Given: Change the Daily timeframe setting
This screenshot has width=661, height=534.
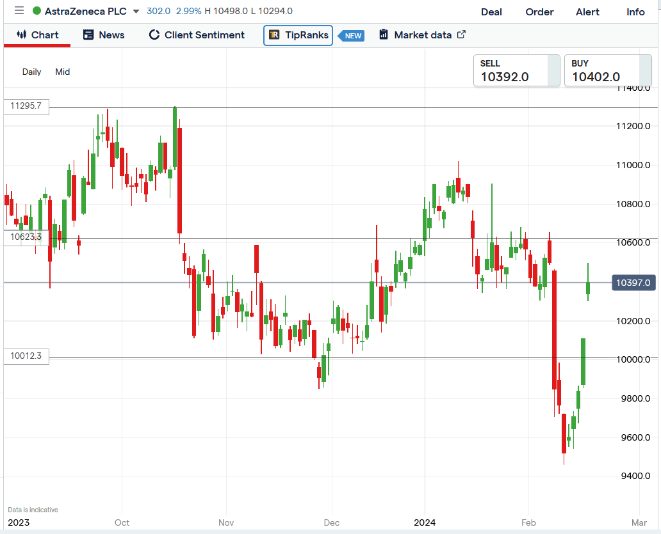Looking at the screenshot, I should point(31,72).
